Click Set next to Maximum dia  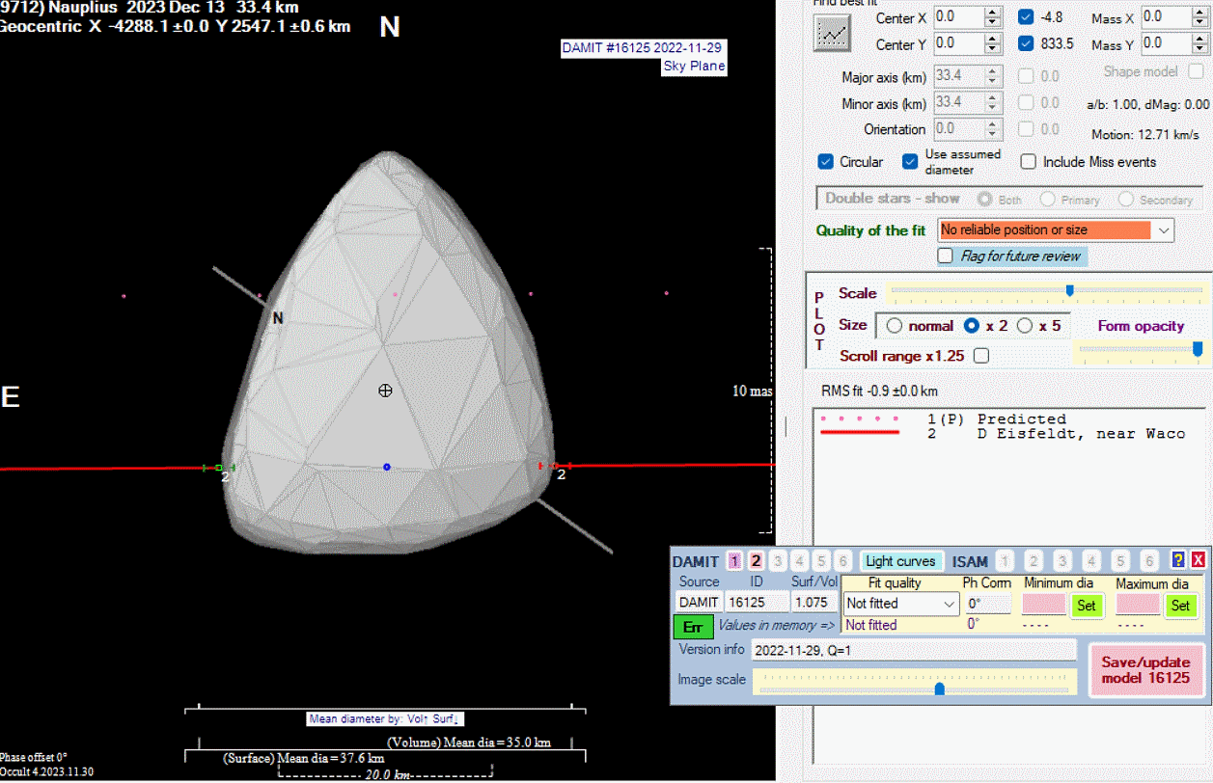point(1179,606)
